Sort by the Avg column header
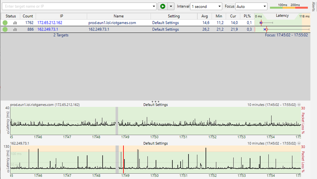Image resolution: width=317 pixels, height=179 pixels. 205,16
